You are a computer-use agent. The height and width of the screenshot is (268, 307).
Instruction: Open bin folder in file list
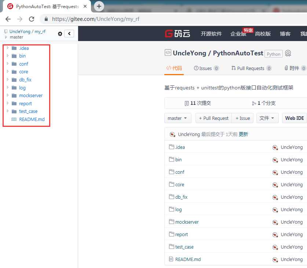[178, 159]
